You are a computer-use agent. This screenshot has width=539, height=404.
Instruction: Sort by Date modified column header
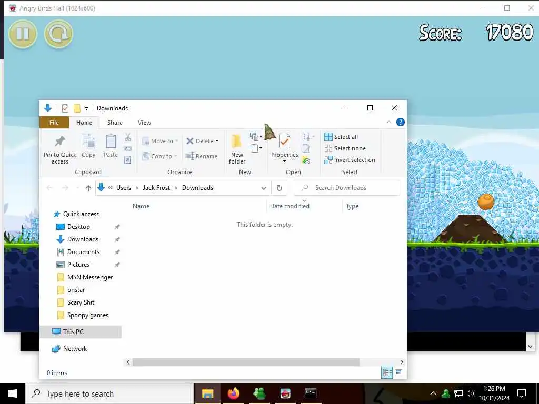(290, 206)
